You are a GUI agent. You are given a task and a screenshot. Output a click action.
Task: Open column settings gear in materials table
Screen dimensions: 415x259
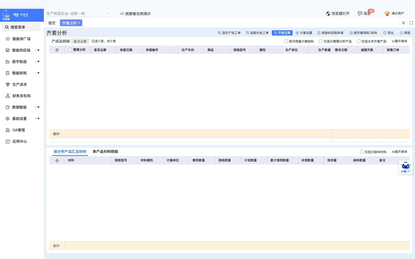point(57,161)
